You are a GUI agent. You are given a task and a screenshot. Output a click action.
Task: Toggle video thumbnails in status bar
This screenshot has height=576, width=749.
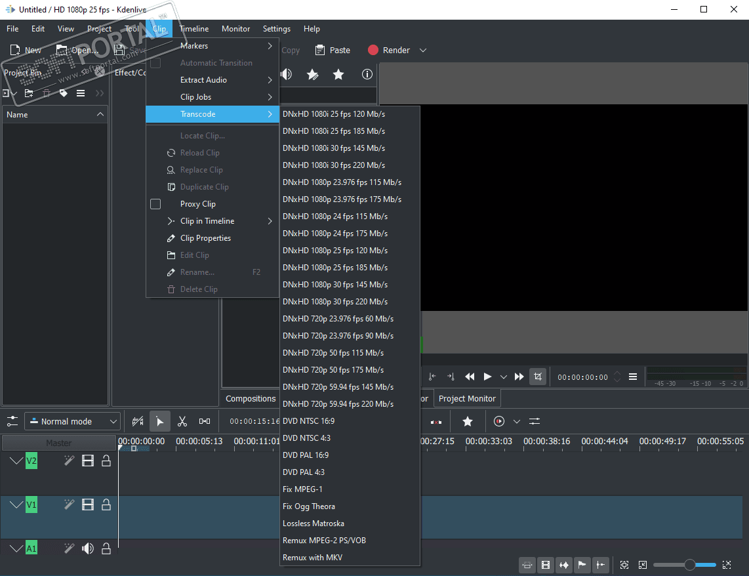coord(546,565)
